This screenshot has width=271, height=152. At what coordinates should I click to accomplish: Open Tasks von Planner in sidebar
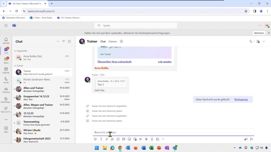tap(6, 110)
